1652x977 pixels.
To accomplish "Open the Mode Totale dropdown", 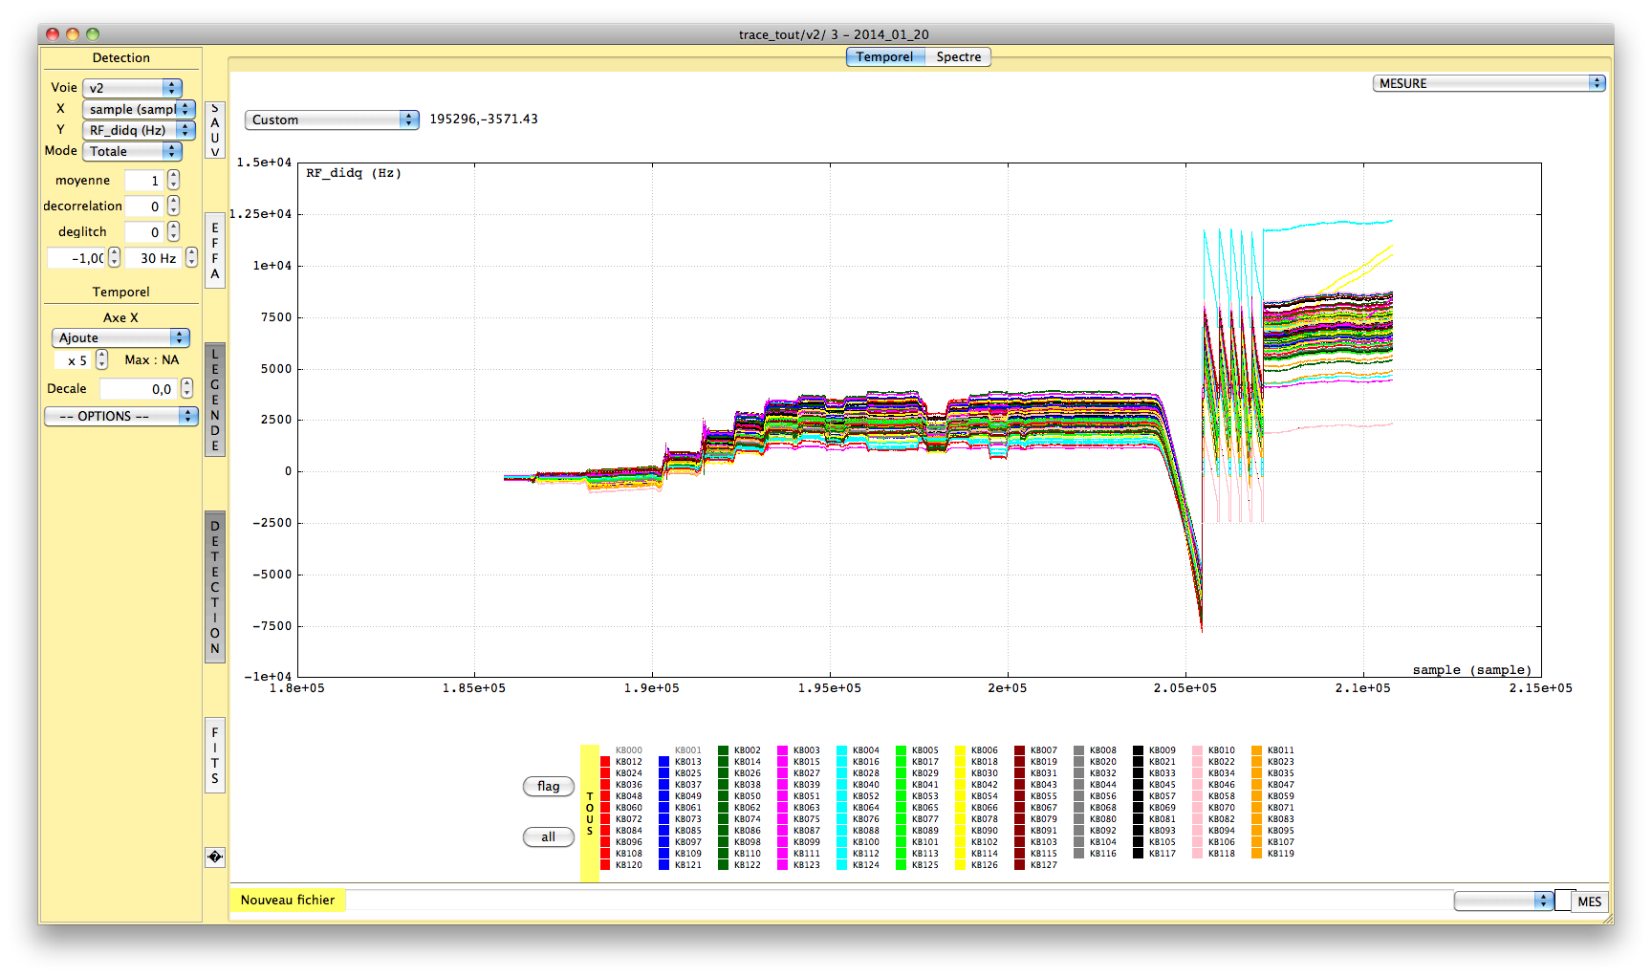I will (x=132, y=151).
